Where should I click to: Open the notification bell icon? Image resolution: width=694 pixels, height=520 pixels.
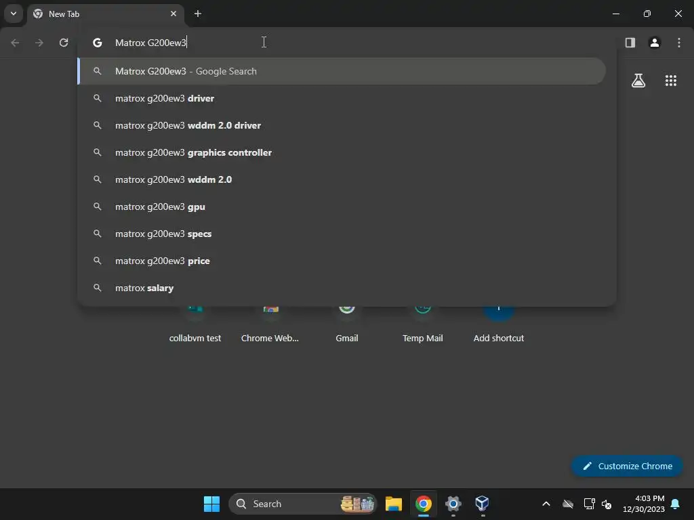(676, 504)
